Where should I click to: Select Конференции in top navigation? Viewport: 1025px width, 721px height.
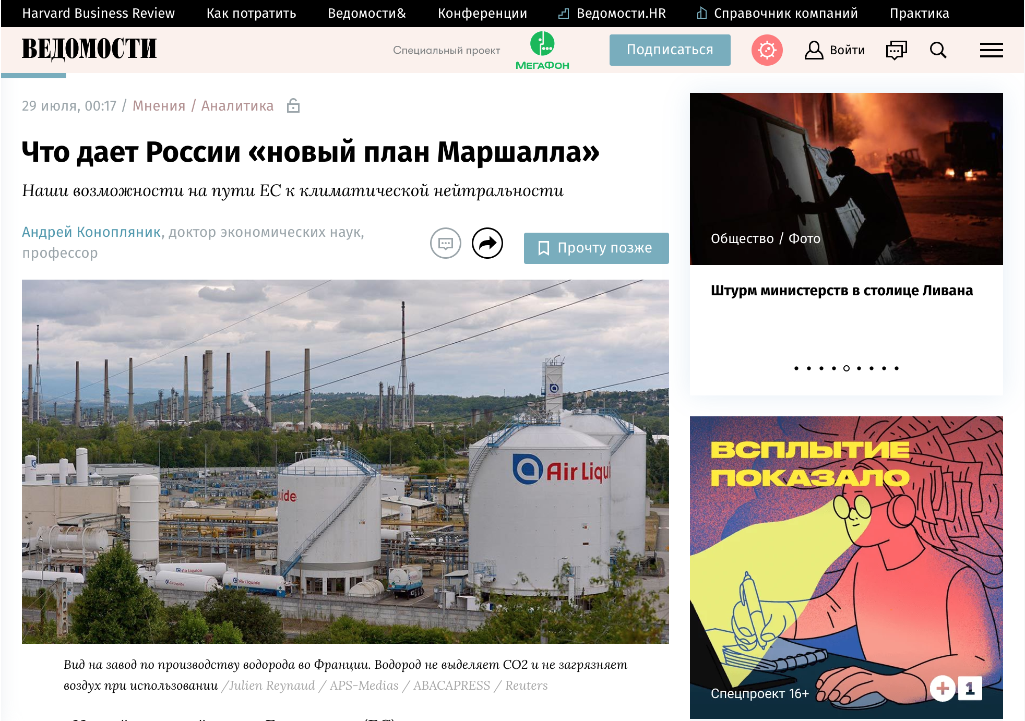[482, 13]
